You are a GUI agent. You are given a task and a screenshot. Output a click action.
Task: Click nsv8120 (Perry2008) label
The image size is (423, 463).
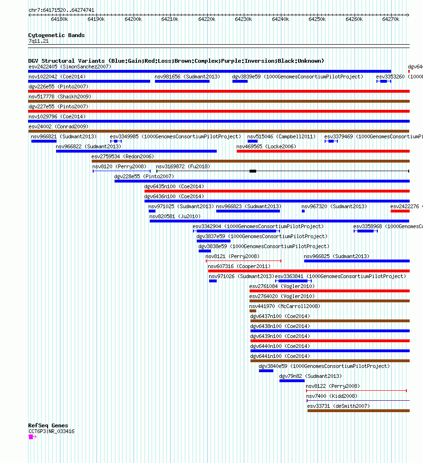tap(119, 166)
